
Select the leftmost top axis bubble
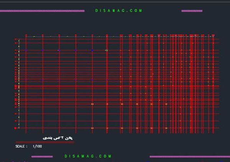pos(26,35)
